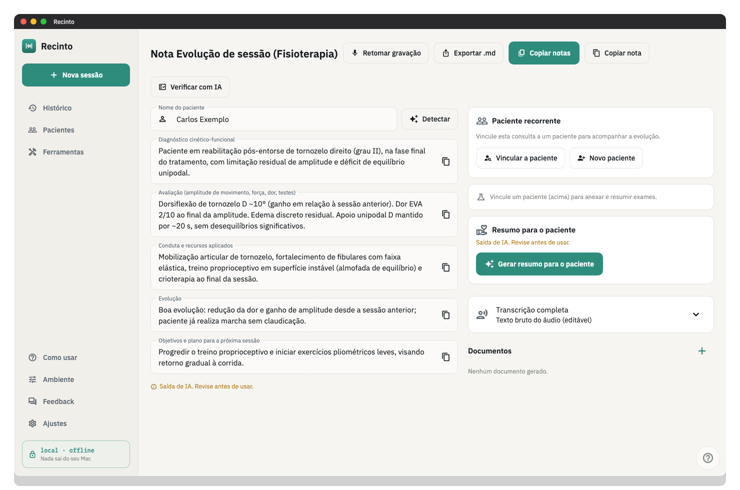
Task: Create a Novo paciente
Action: click(606, 158)
